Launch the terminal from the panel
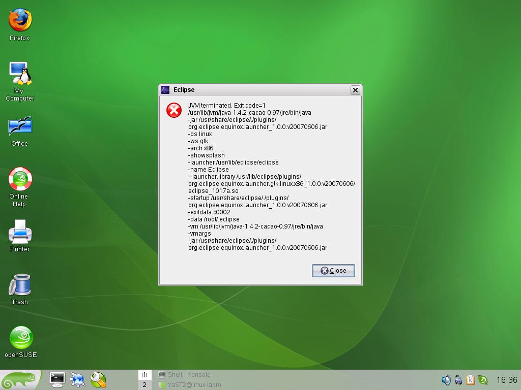521x390 pixels. [x=57, y=380]
